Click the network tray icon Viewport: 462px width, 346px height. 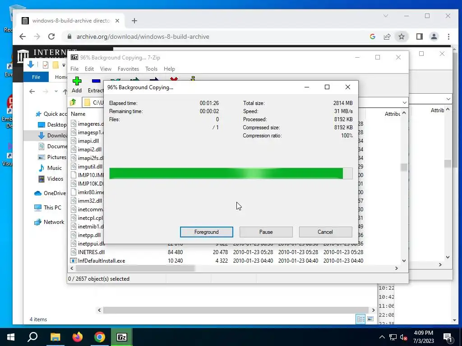[393, 337]
